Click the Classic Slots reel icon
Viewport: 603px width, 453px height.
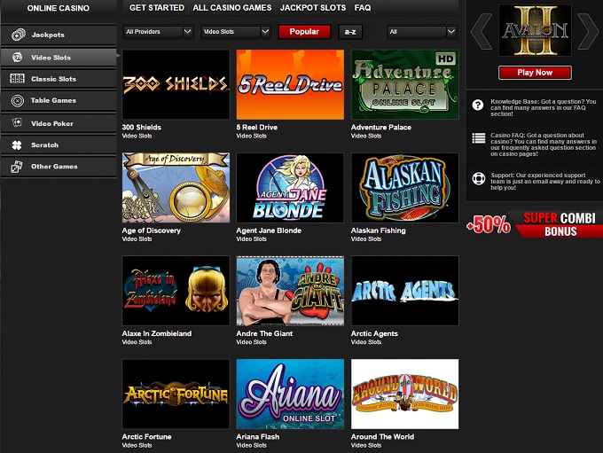pyautogui.click(x=18, y=79)
